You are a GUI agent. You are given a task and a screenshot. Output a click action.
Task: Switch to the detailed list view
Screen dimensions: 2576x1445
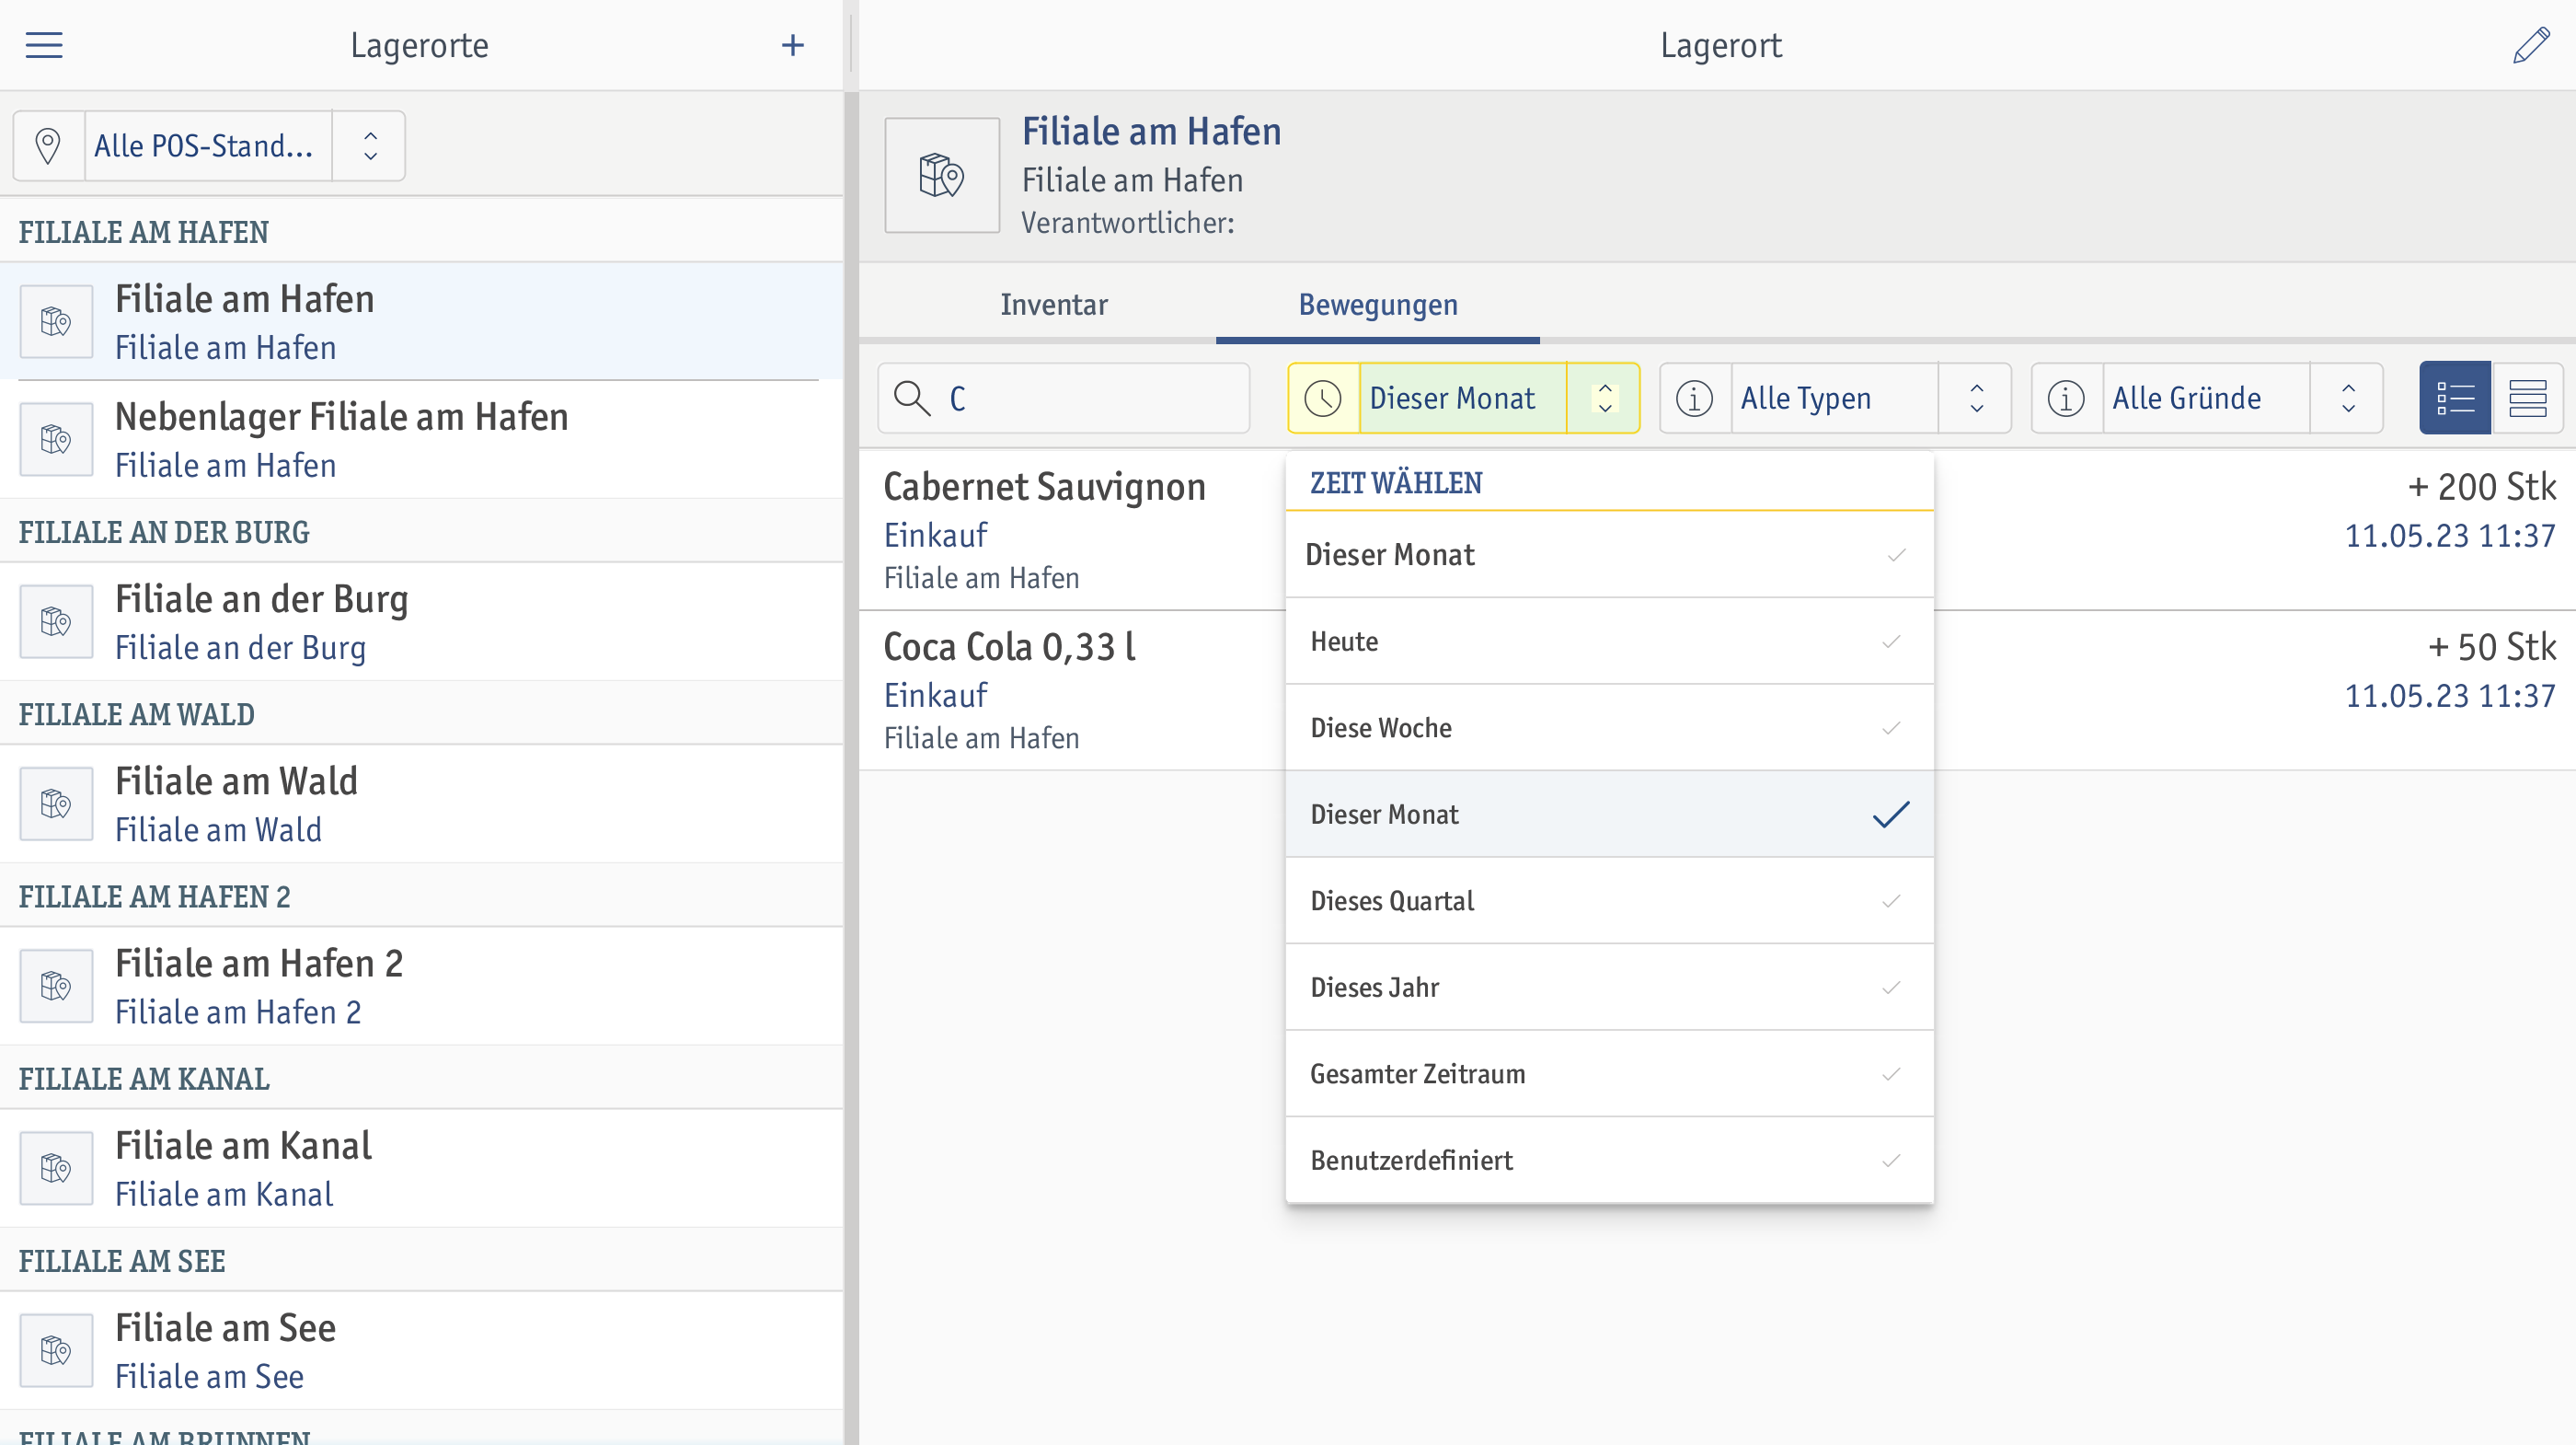(x=2455, y=399)
